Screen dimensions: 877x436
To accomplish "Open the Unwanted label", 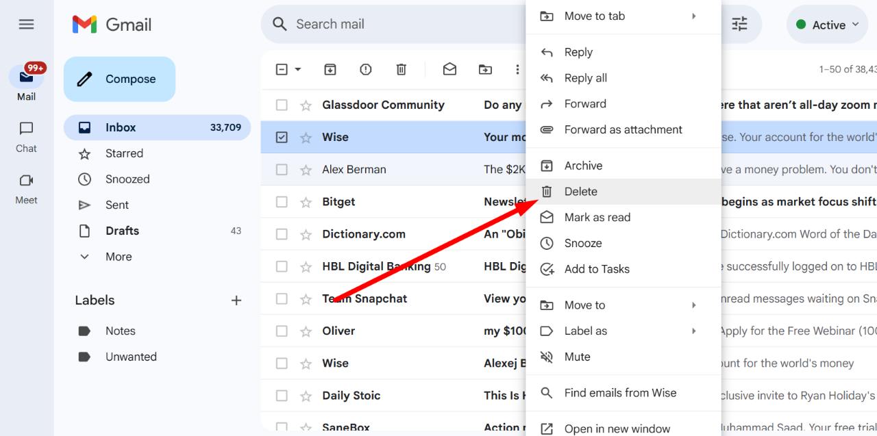I will (x=157, y=357).
